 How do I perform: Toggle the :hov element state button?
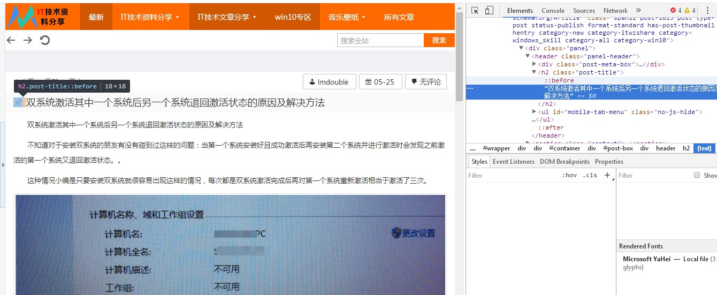569,175
